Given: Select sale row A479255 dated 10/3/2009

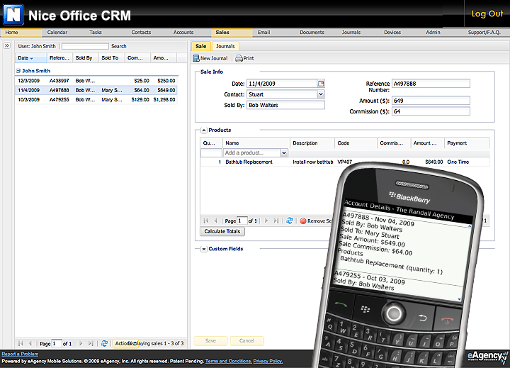Looking at the screenshot, I should click(96, 99).
